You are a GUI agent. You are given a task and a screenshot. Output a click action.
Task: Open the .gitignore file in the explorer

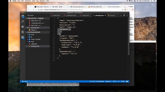38,44
